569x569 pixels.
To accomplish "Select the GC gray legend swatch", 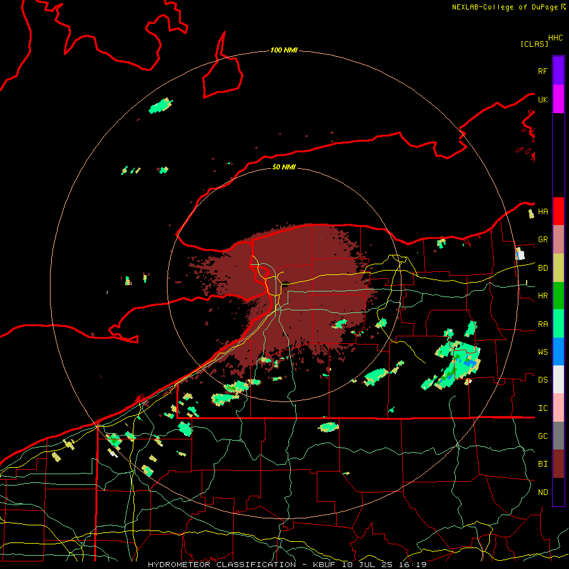I will [x=558, y=436].
